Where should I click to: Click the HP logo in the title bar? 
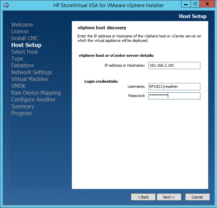pyautogui.click(x=6, y=5)
